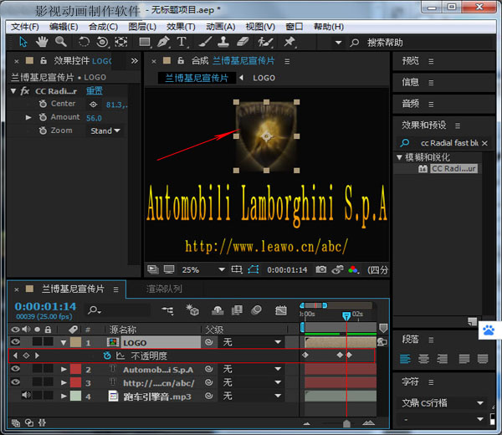The image size is (502, 435).
Task: Toggle region of interest in viewer
Action: coord(237,269)
